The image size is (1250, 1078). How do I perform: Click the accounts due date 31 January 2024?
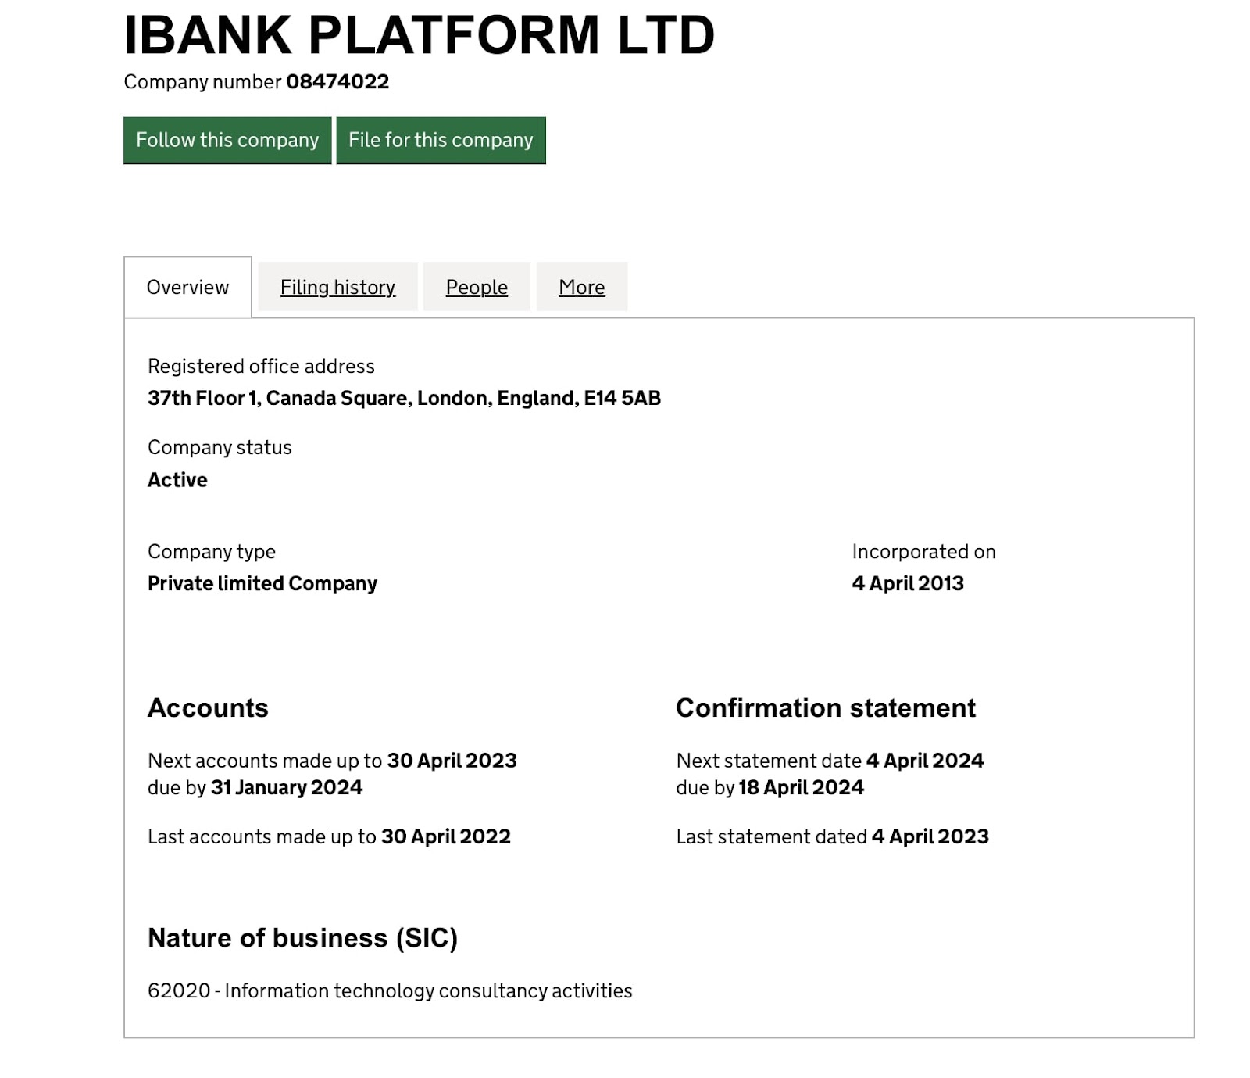pyautogui.click(x=287, y=787)
